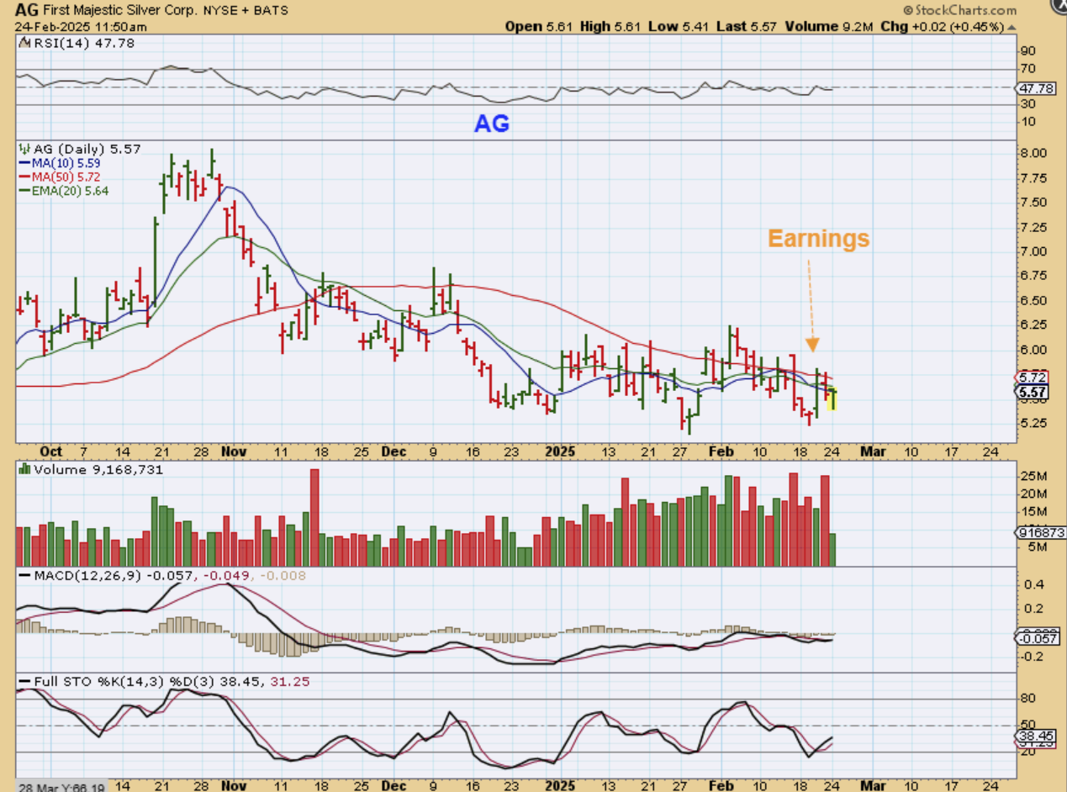Click the 30 RSI axis label
The image size is (1067, 792).
click(x=1027, y=104)
